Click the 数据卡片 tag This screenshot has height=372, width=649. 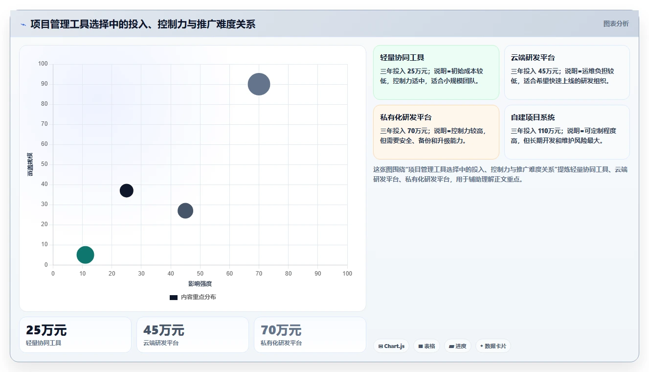(493, 346)
